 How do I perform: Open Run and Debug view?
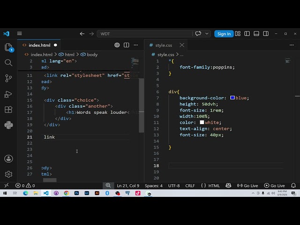tap(8, 94)
